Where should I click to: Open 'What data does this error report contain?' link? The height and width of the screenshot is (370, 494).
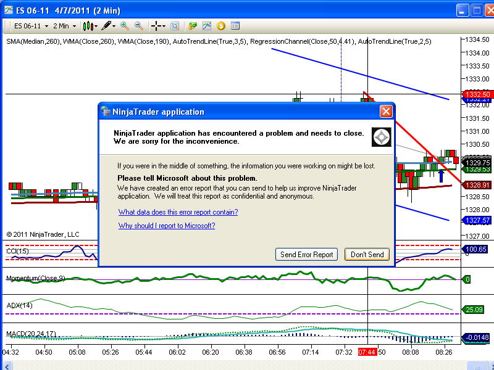click(x=178, y=212)
